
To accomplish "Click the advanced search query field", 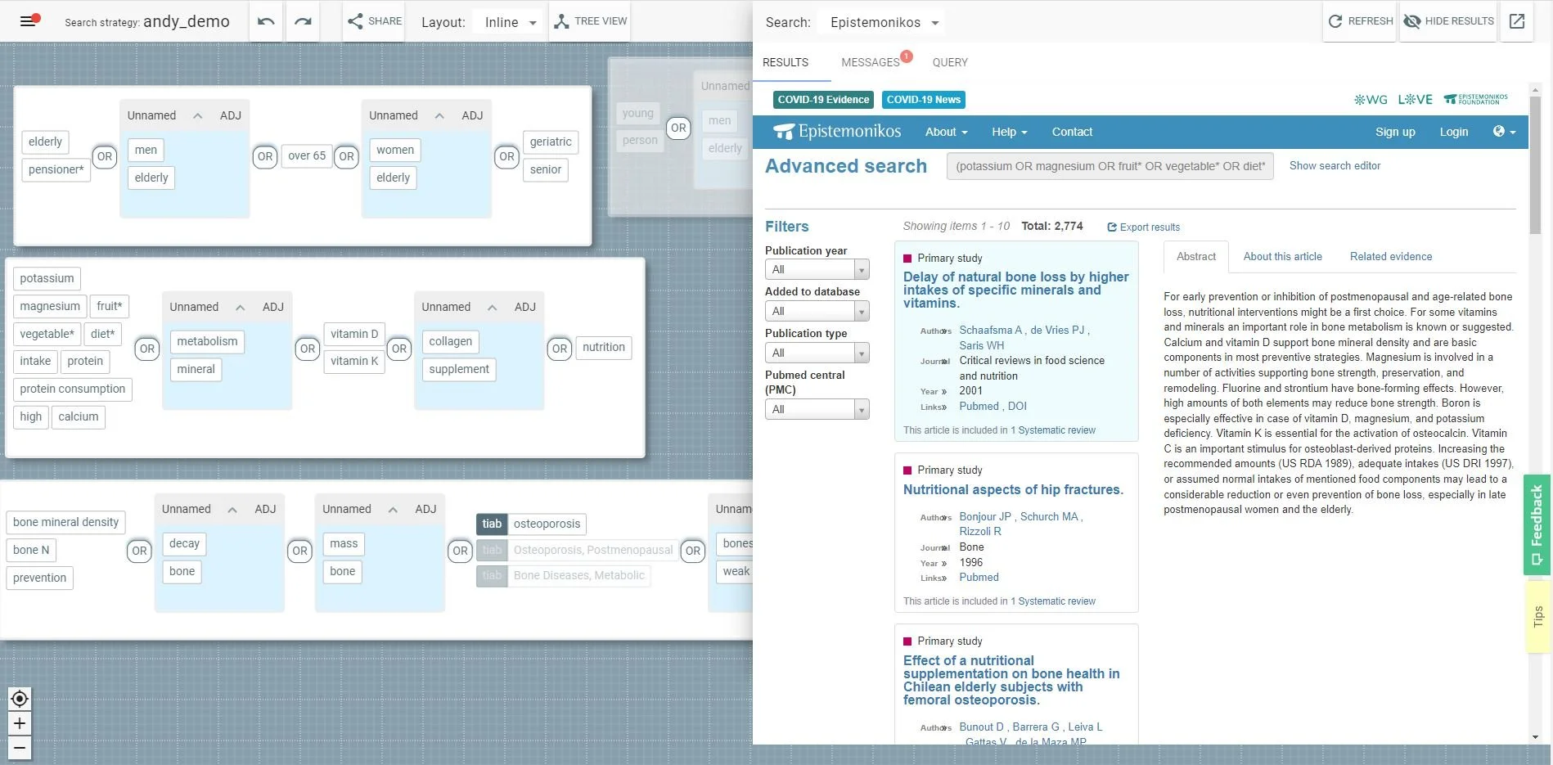I will (x=1110, y=166).
